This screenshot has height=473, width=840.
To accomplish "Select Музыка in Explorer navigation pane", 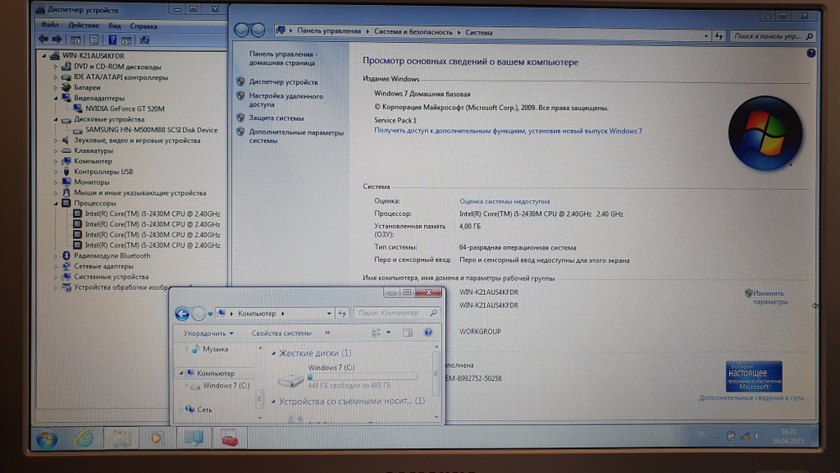I will [215, 349].
